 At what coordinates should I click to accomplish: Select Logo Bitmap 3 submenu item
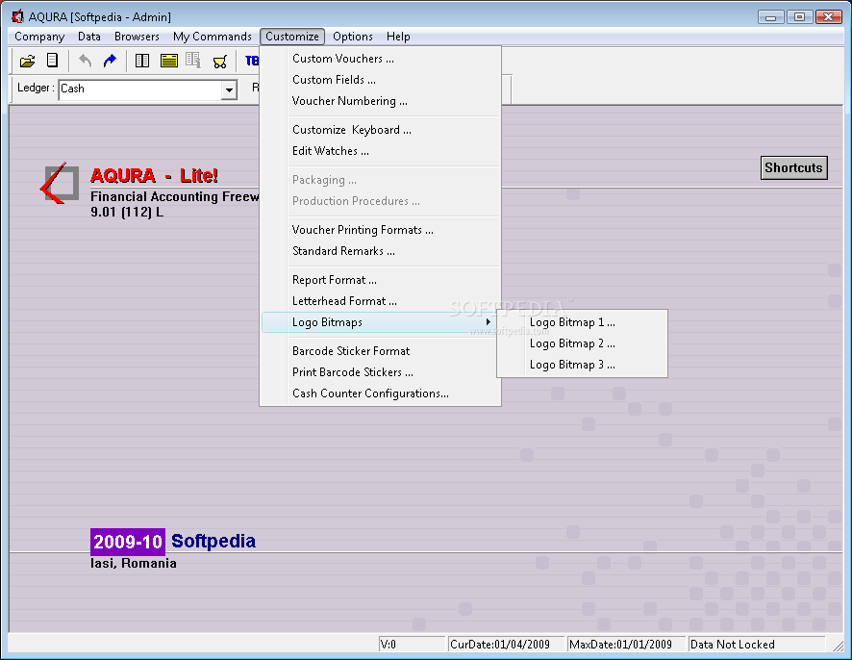(x=582, y=365)
